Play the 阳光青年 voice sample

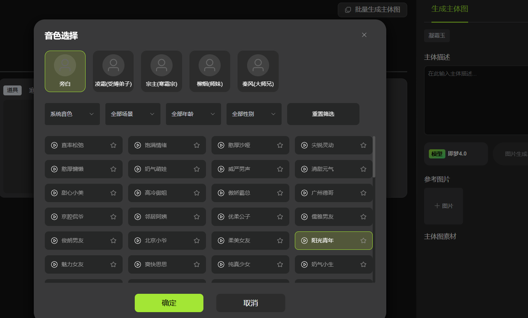point(304,241)
